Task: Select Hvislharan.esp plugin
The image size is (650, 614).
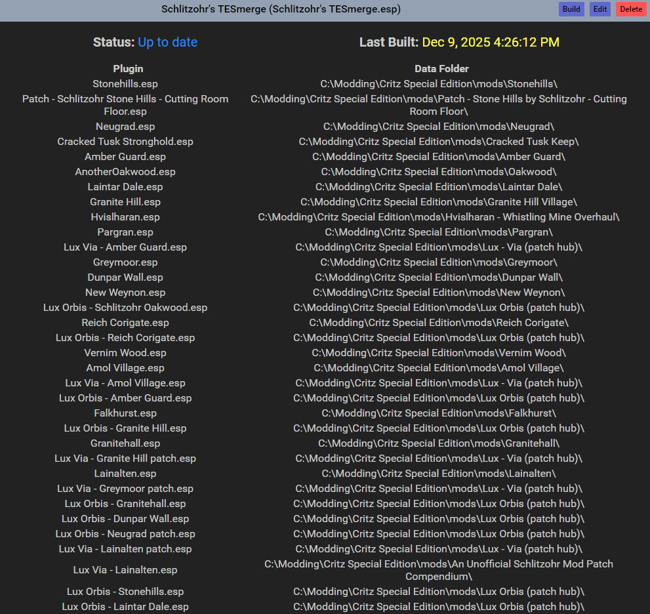Action: 125,217
